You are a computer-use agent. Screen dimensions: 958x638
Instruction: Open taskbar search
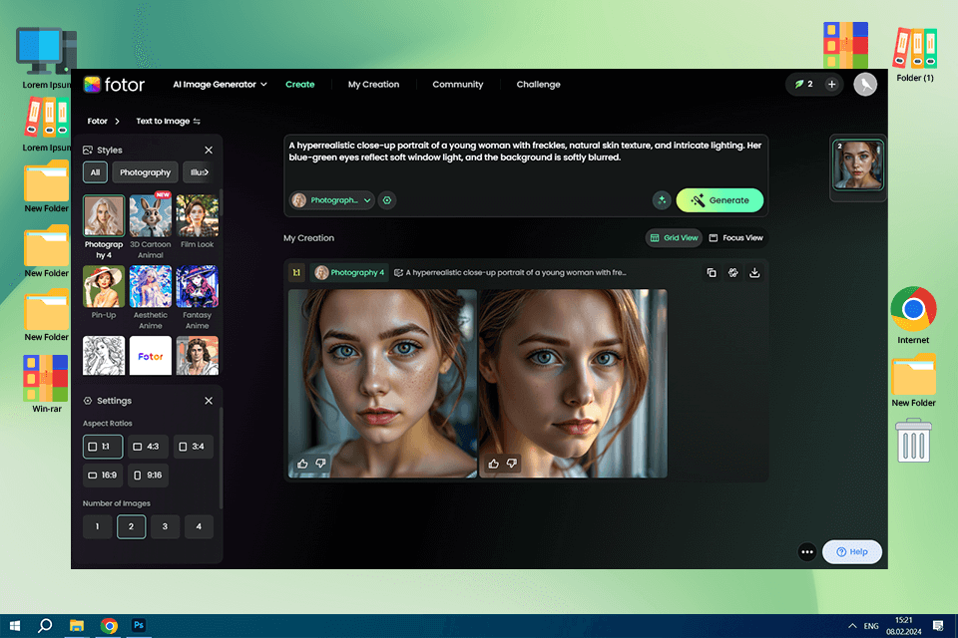point(45,626)
